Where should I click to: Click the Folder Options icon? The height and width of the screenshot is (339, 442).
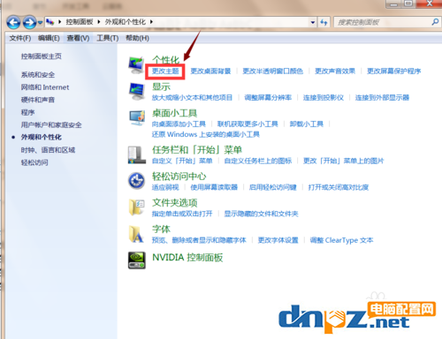[137, 207]
